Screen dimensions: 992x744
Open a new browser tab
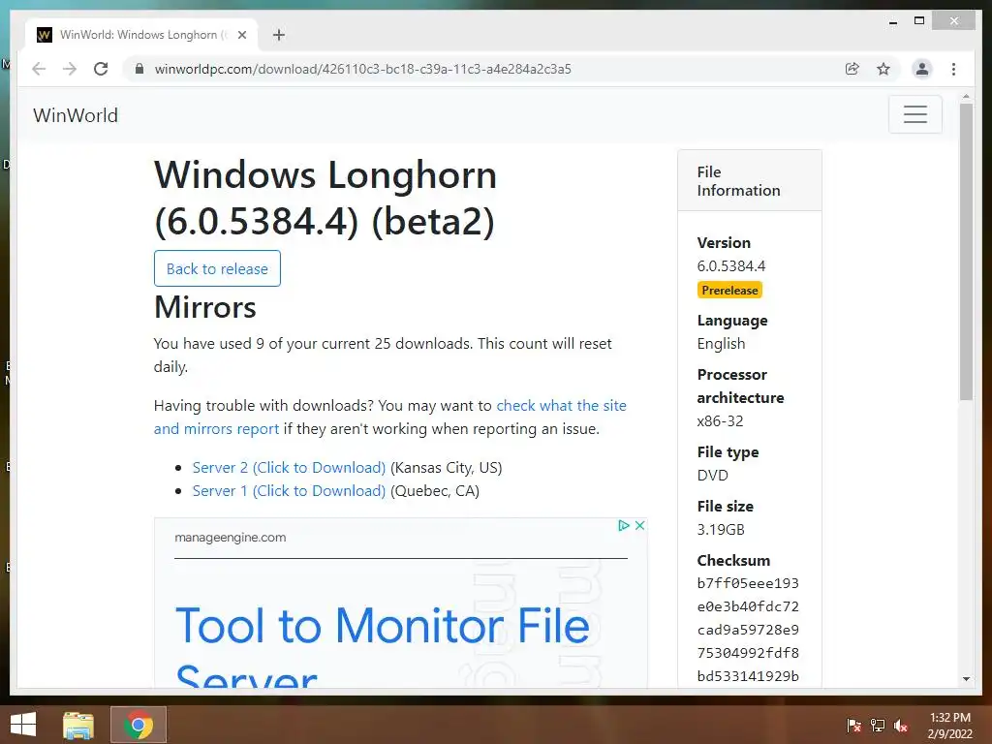pyautogui.click(x=279, y=35)
